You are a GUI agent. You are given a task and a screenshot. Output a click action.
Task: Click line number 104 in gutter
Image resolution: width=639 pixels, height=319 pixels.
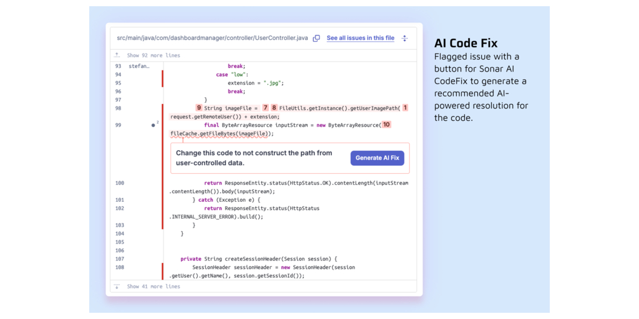tap(120, 234)
